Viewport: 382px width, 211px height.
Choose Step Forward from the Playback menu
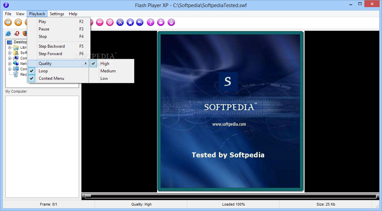pyautogui.click(x=59, y=54)
